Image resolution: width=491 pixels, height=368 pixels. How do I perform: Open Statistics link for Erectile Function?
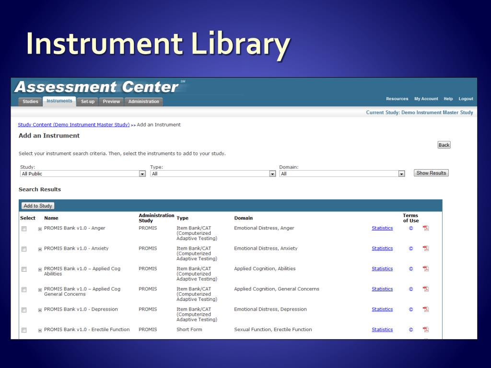click(382, 330)
